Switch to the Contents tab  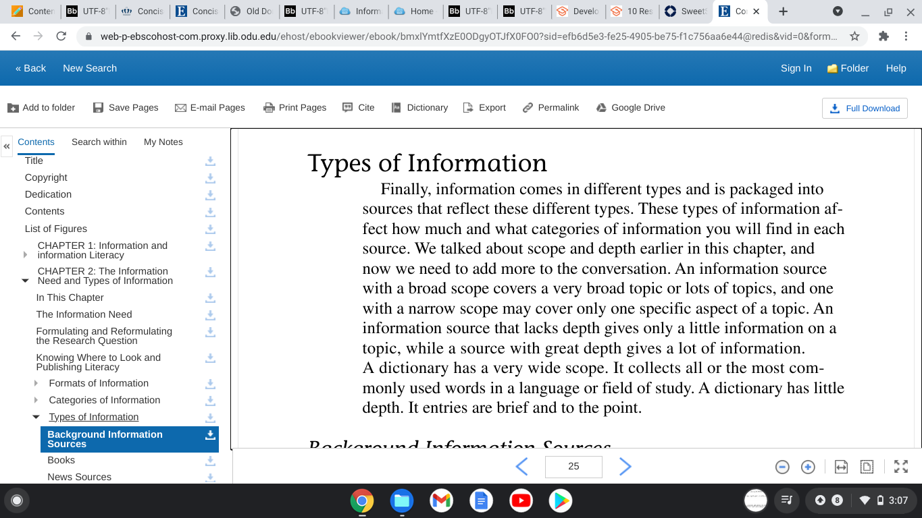pyautogui.click(x=36, y=142)
